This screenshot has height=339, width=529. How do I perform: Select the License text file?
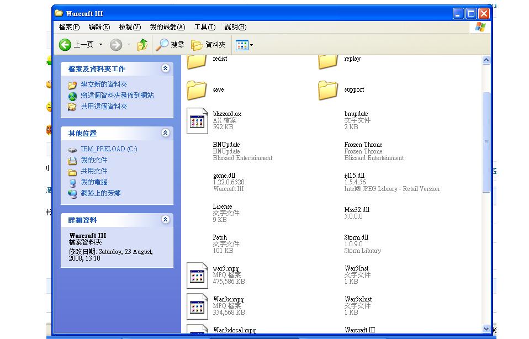[x=226, y=213]
